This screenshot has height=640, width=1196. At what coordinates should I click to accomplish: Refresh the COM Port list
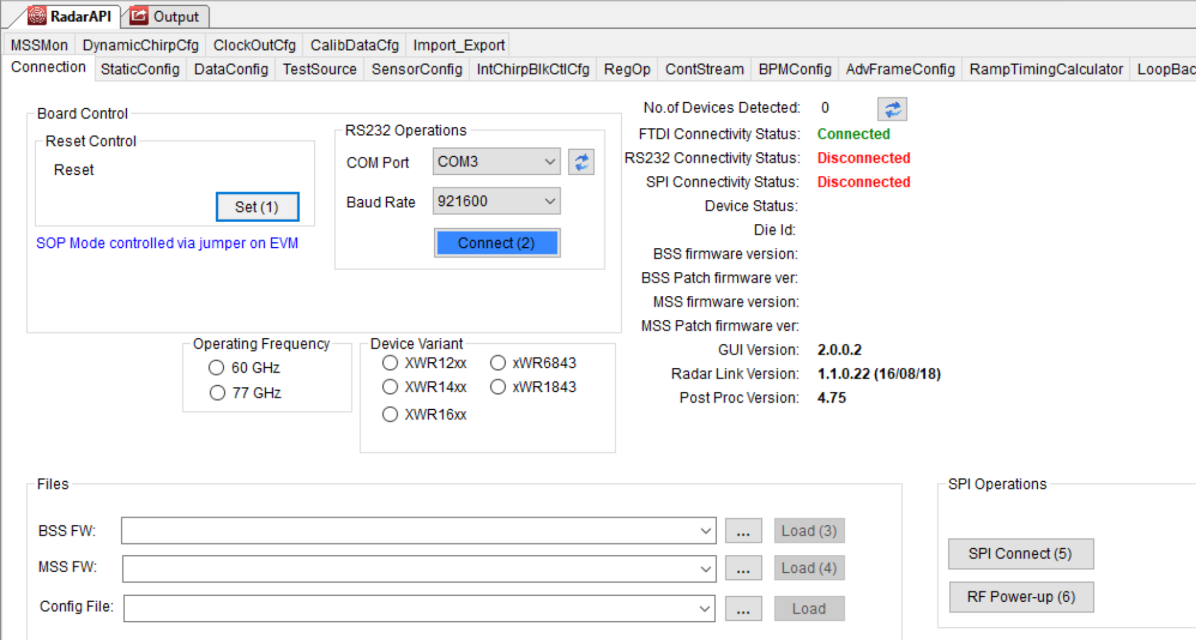click(x=581, y=162)
